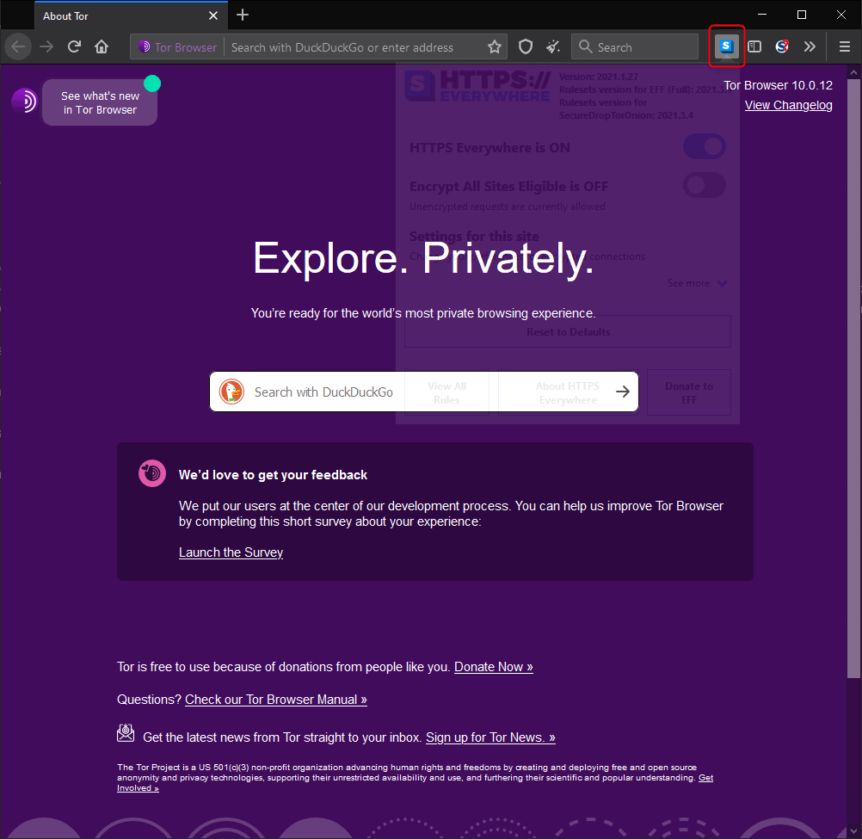Click the DuckDuckGo duck logo in search box

pos(231,392)
